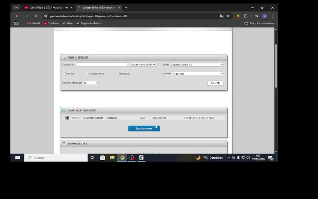Image resolution: width=318 pixels, height=199 pixels.
Task: Open the media control icon in toolbar
Action: pyautogui.click(x=257, y=16)
